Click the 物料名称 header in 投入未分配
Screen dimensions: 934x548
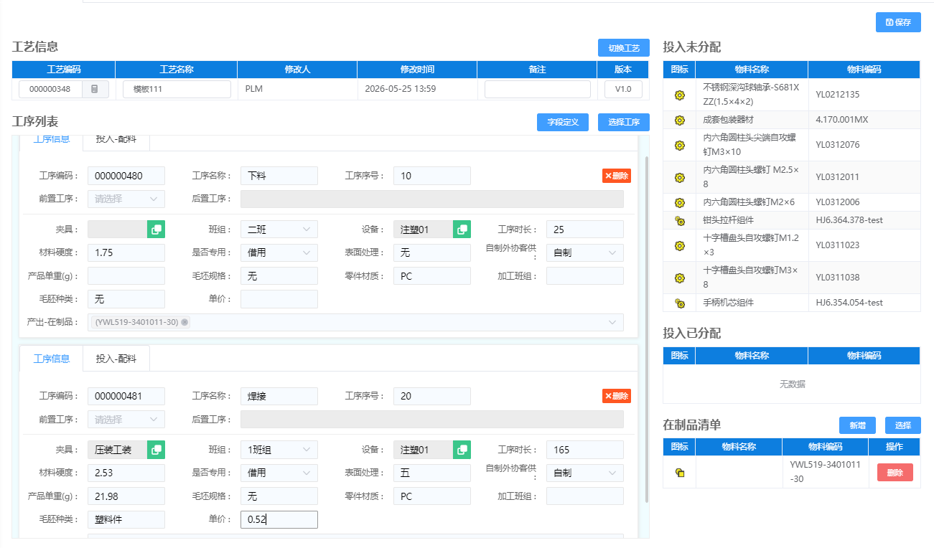click(x=752, y=70)
